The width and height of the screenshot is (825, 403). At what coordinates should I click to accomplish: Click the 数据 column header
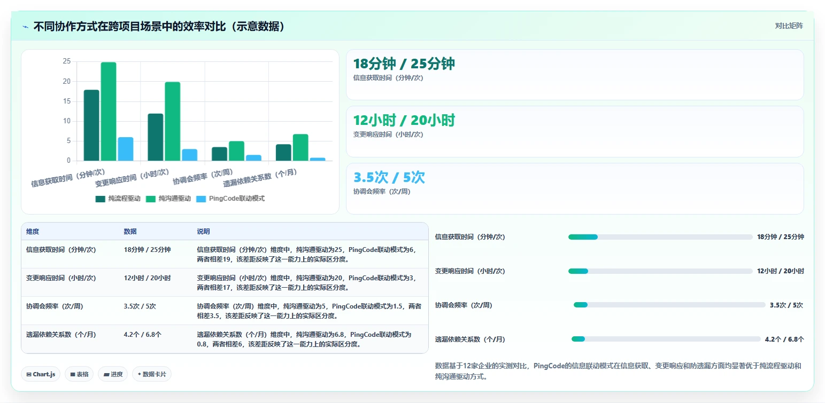pos(130,232)
